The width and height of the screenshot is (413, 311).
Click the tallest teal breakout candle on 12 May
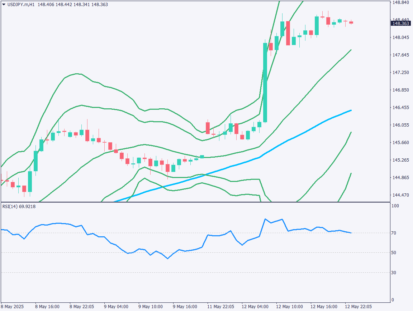click(x=265, y=82)
